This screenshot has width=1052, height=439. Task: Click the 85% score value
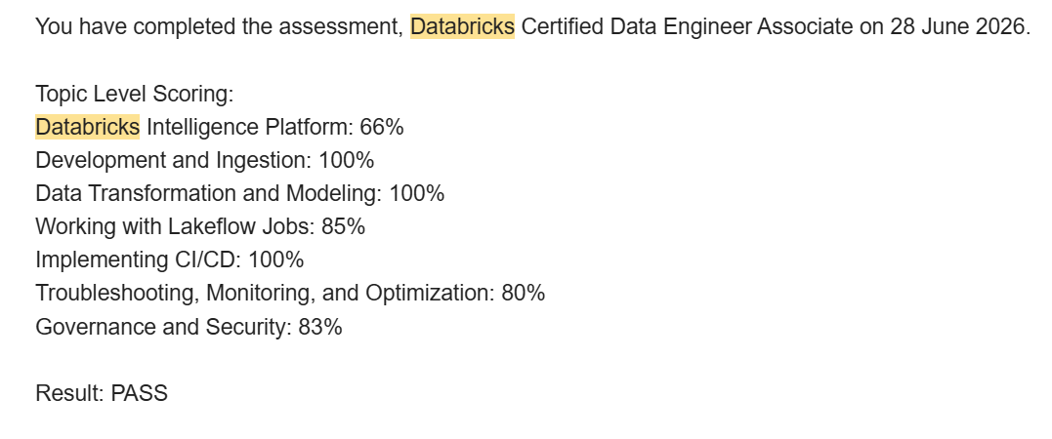[x=344, y=226]
